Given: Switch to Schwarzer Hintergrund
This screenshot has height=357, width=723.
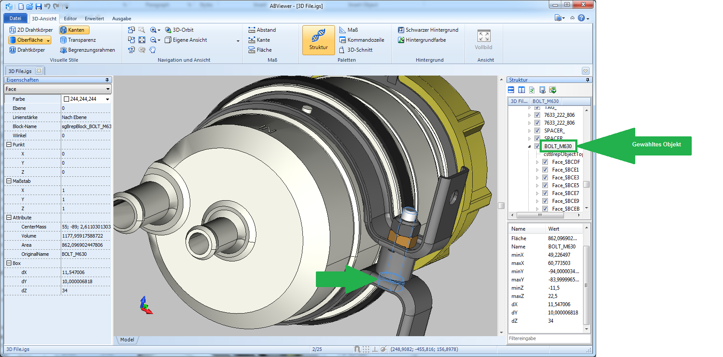Looking at the screenshot, I should click(428, 30).
